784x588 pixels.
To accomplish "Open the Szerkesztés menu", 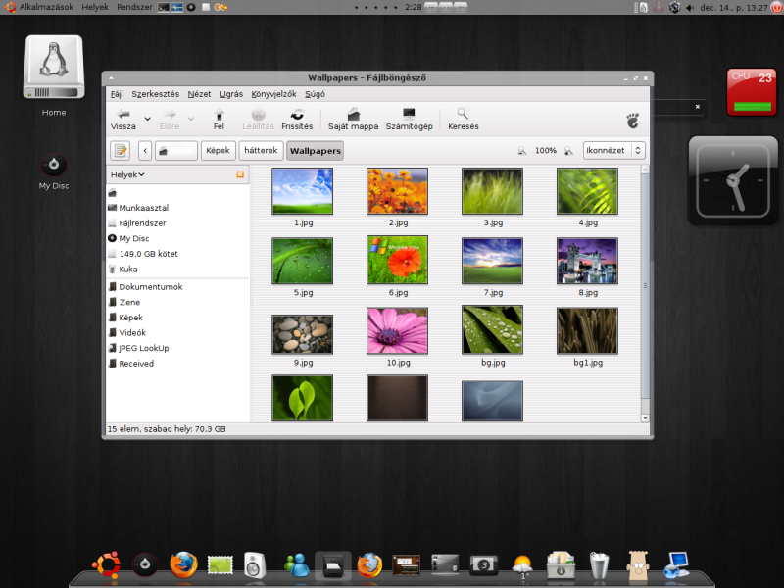I will (155, 94).
